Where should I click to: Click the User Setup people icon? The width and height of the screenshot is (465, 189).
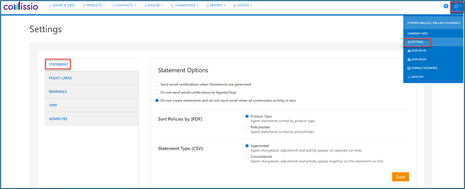click(409, 51)
